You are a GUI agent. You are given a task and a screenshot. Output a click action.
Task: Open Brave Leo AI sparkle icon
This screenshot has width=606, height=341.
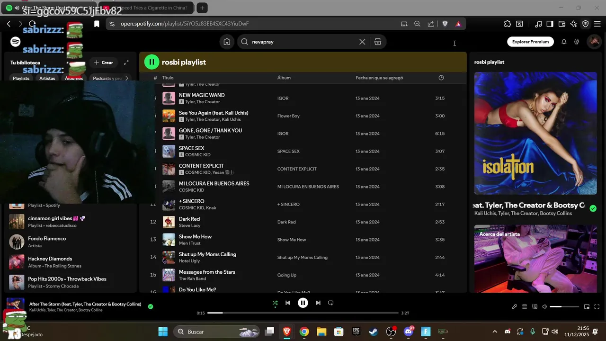[574, 24]
